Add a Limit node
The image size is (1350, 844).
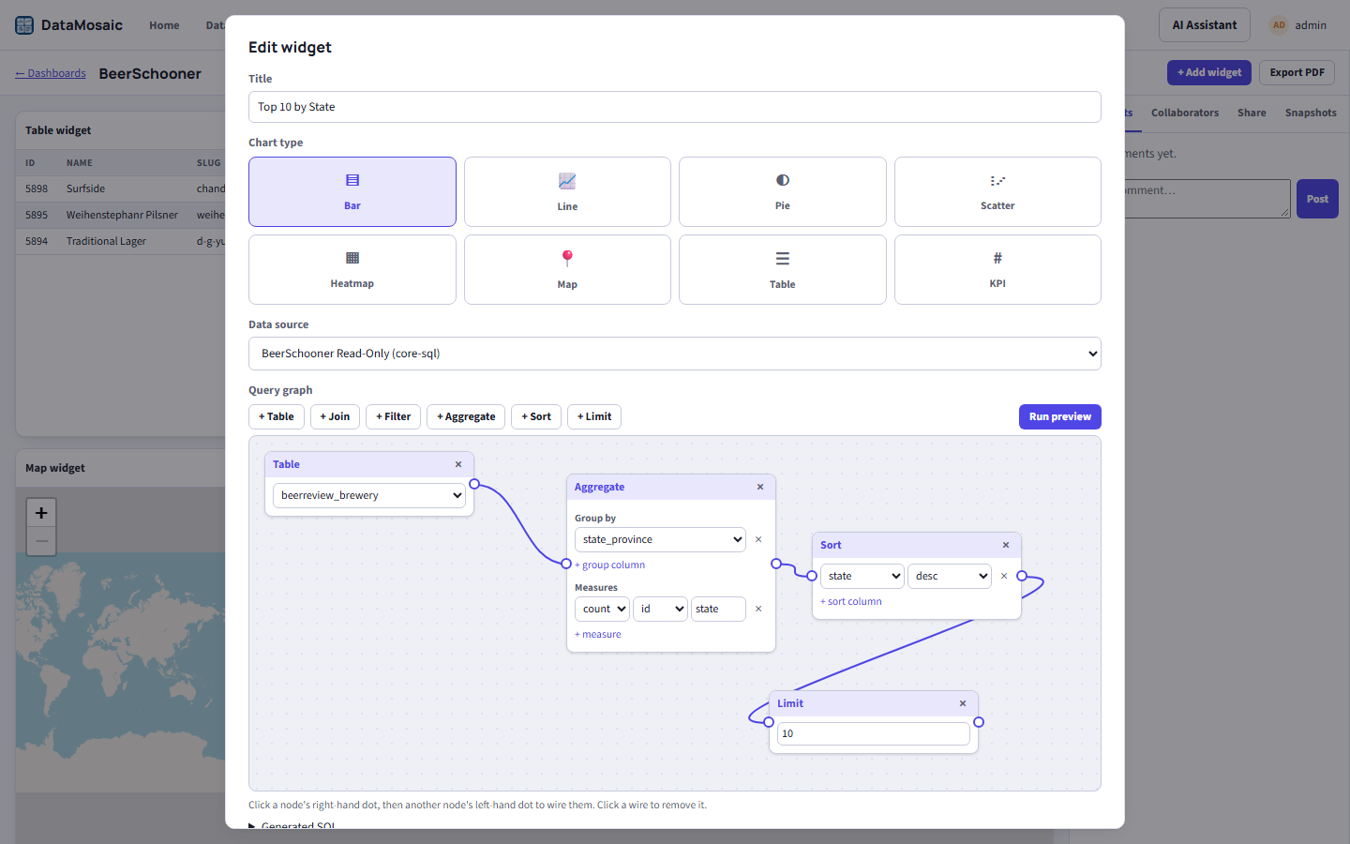point(594,416)
